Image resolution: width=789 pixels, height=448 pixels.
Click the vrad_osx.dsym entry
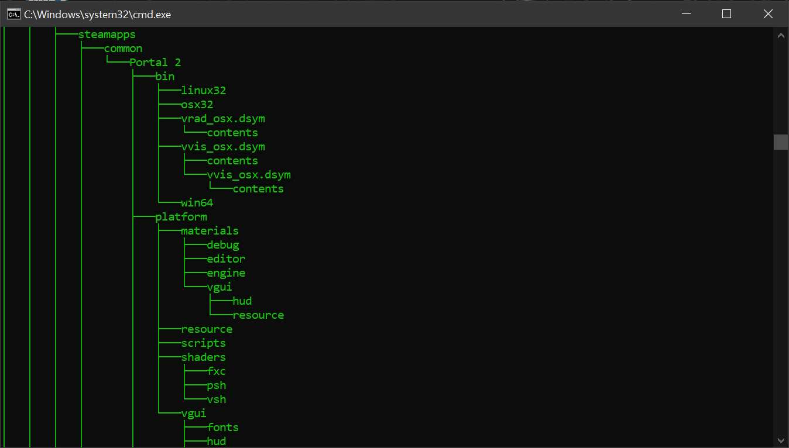(x=223, y=118)
